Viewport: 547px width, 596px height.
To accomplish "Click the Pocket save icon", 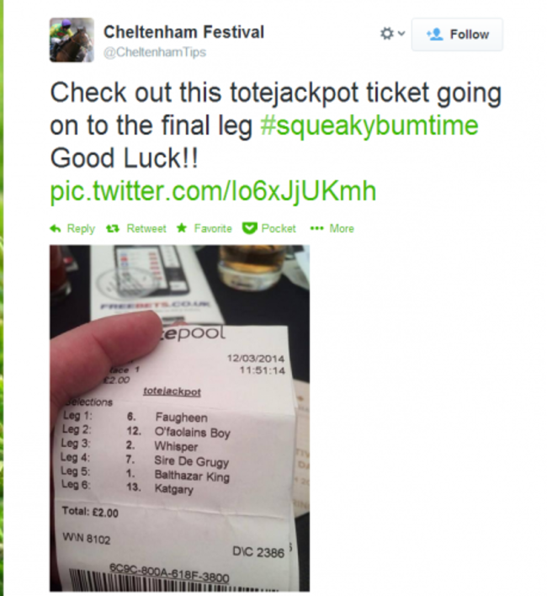I will 250,228.
